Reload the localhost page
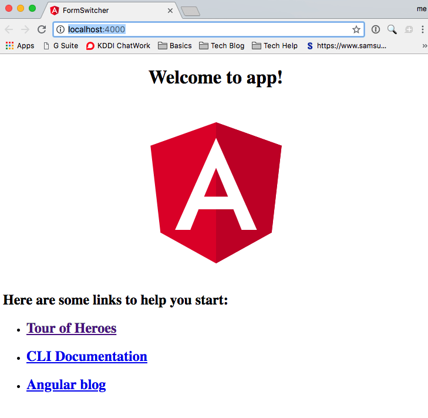This screenshot has height=418, width=428. click(x=42, y=29)
